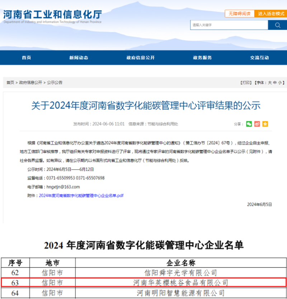Share the announcement to Weibo

click(x=257, y=124)
